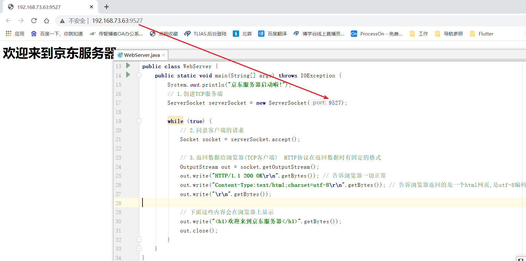Click the 'while' keyword on line 19
The width and height of the screenshot is (526, 261).
[175, 121]
